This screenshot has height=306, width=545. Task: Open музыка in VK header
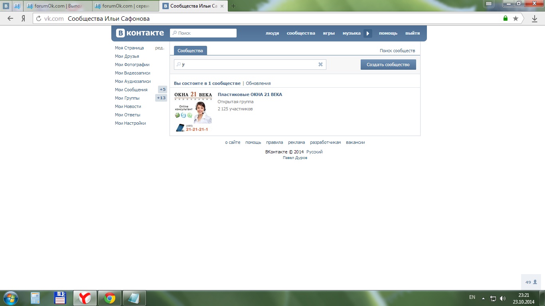(x=351, y=33)
